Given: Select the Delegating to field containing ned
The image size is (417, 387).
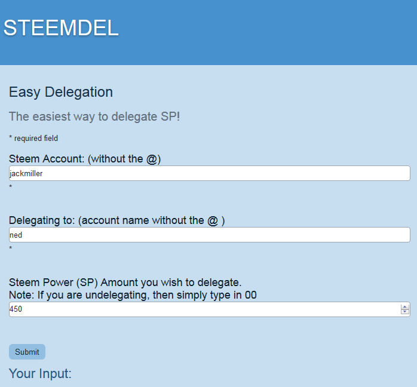Looking at the screenshot, I should (210, 235).
